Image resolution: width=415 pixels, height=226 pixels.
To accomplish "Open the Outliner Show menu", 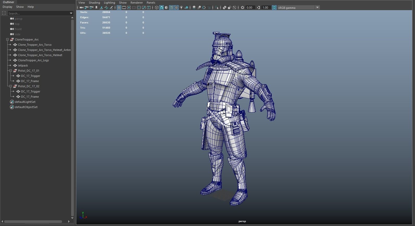I will tap(20, 7).
